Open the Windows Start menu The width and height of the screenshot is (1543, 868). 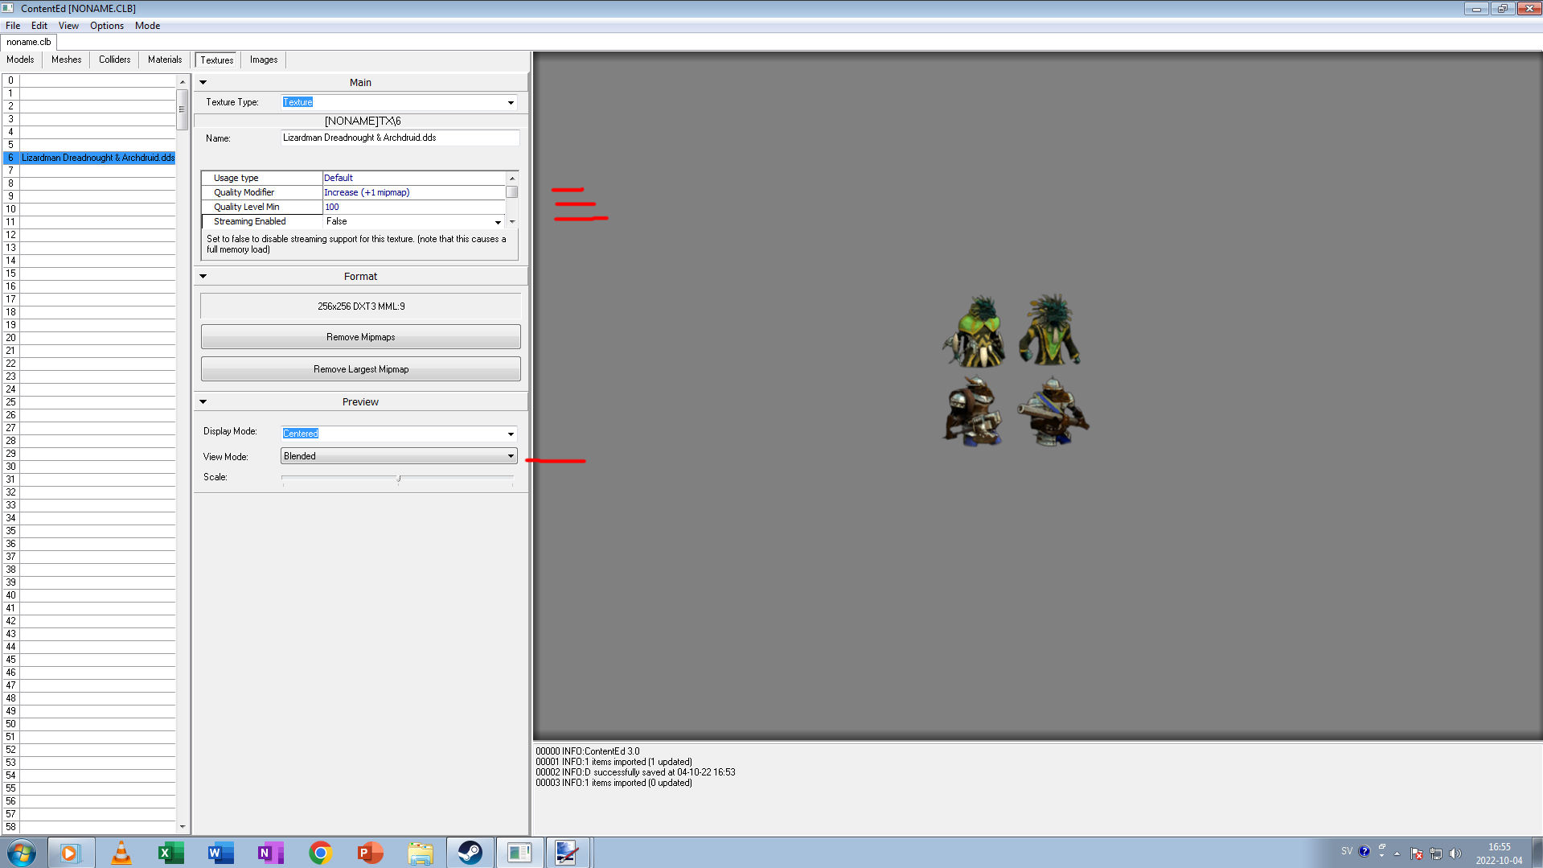(x=22, y=853)
